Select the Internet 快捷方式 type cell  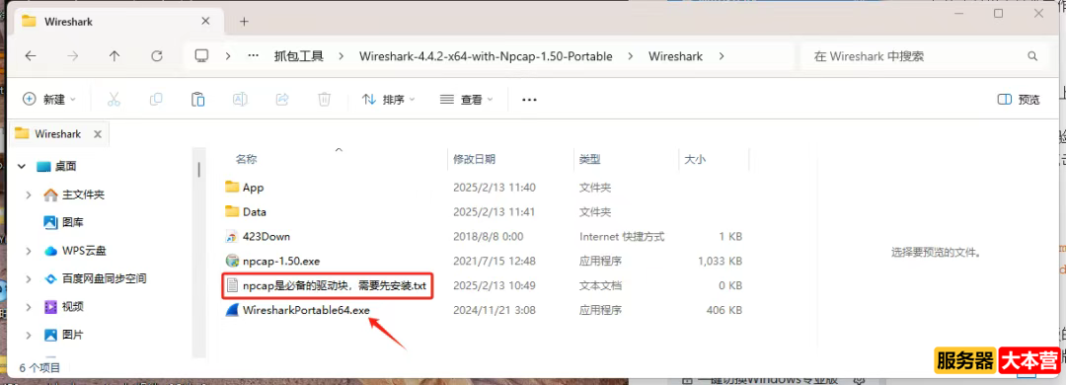[622, 237]
